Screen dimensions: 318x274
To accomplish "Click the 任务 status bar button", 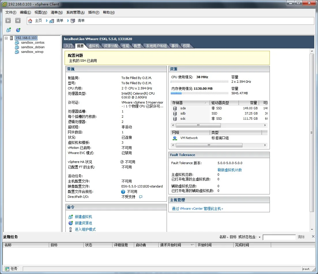I will pos(11,269).
